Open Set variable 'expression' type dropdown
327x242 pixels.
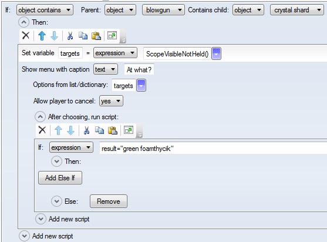tap(115, 53)
